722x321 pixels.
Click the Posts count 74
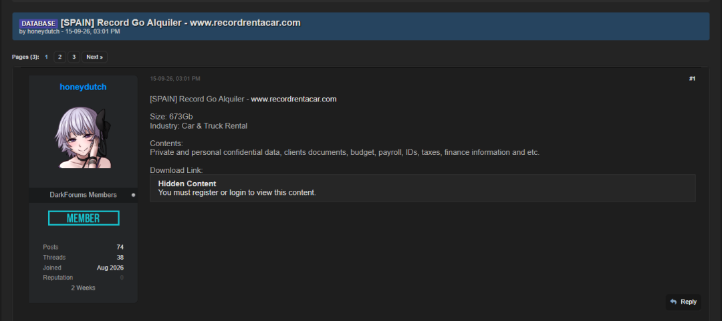tap(120, 247)
